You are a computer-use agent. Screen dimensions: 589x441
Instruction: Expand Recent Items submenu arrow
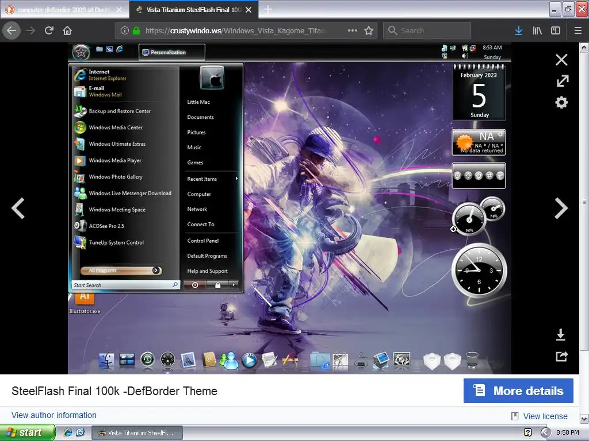pyautogui.click(x=236, y=179)
